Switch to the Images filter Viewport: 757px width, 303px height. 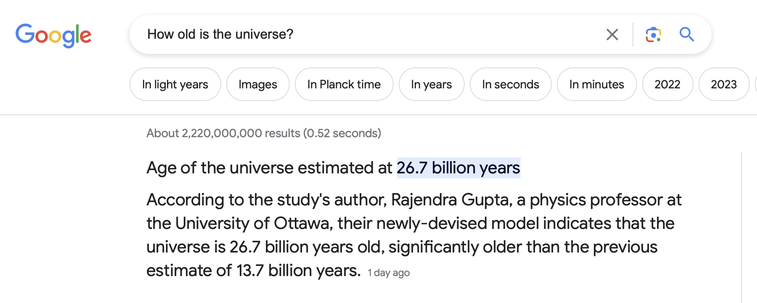[x=258, y=85]
